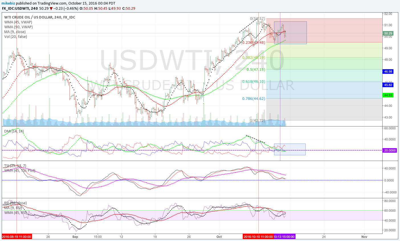Select the WMA (90, VWAP) indicator legend

(x=19, y=27)
